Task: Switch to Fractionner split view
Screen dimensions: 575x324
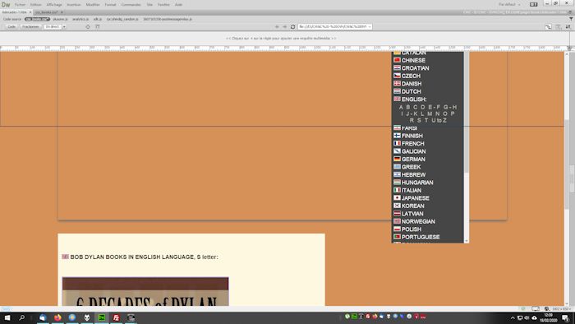Action: coord(30,27)
